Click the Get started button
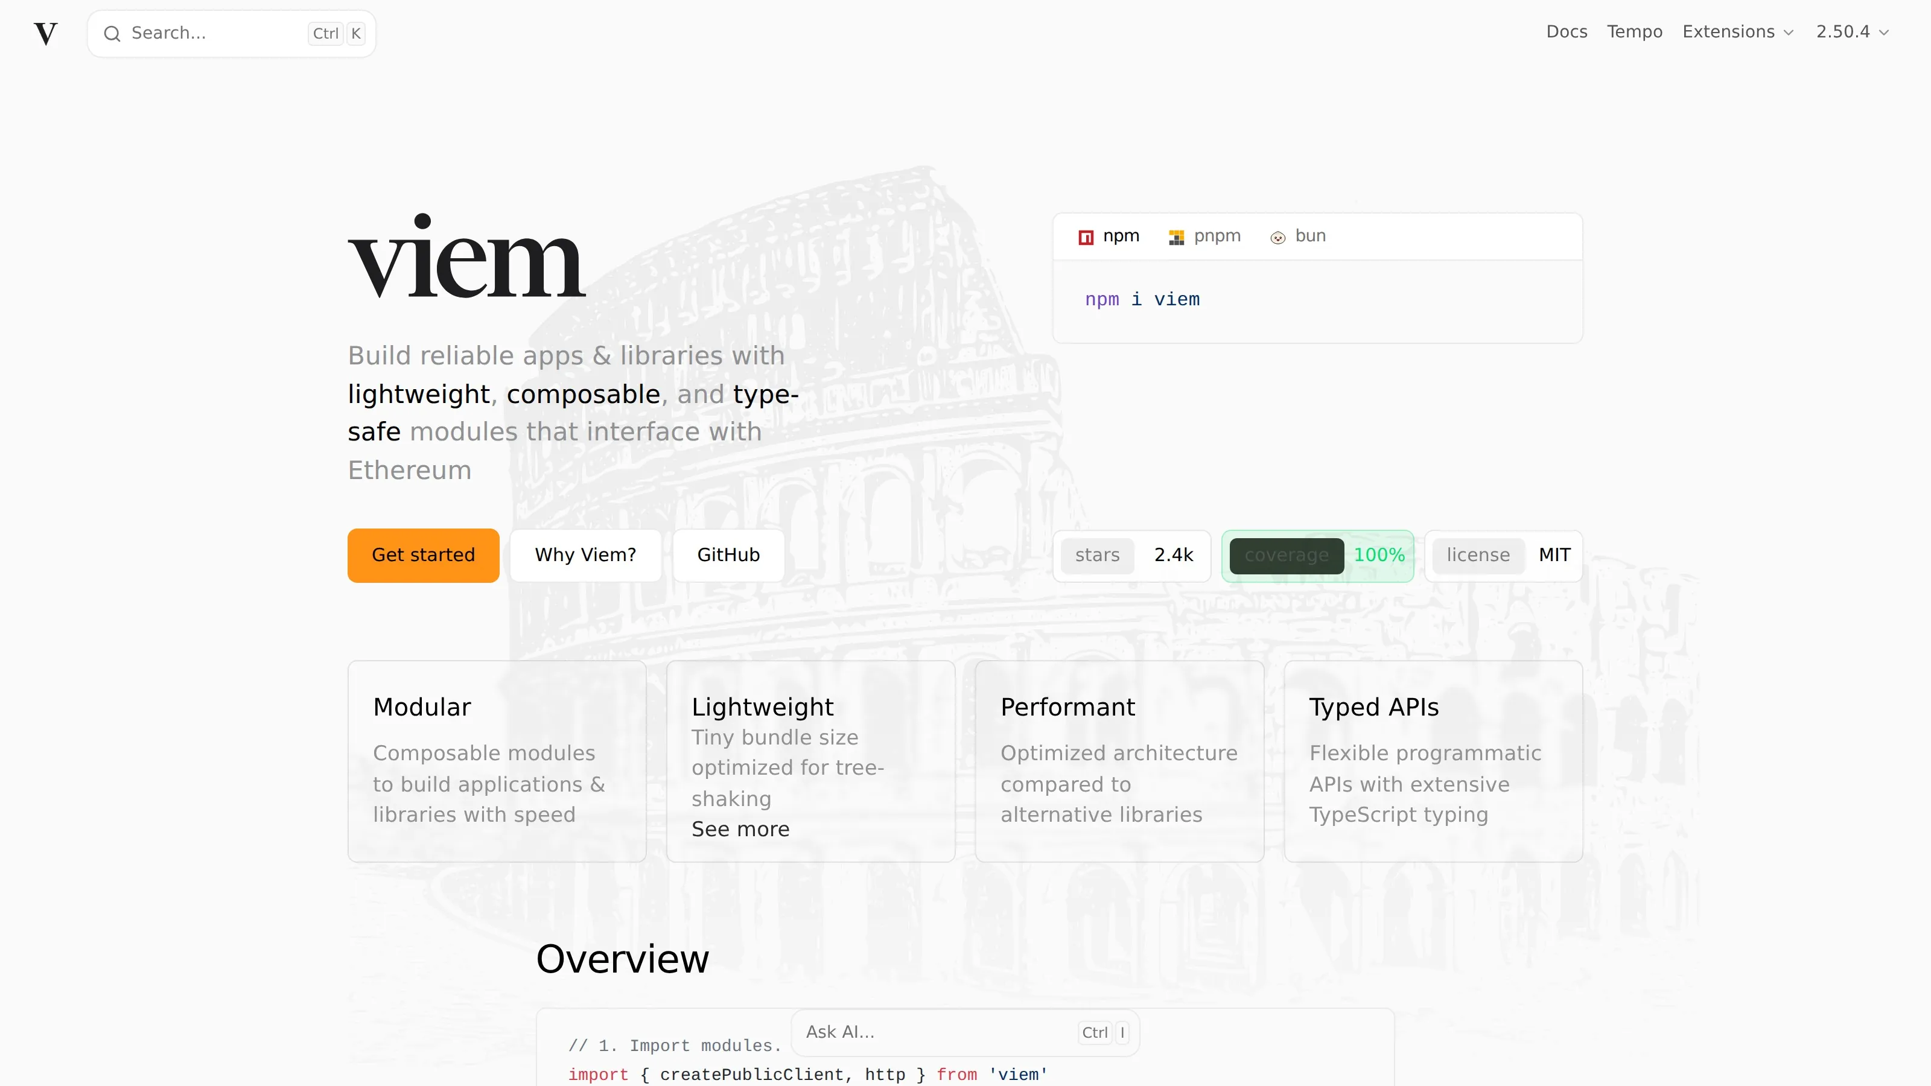 (424, 555)
